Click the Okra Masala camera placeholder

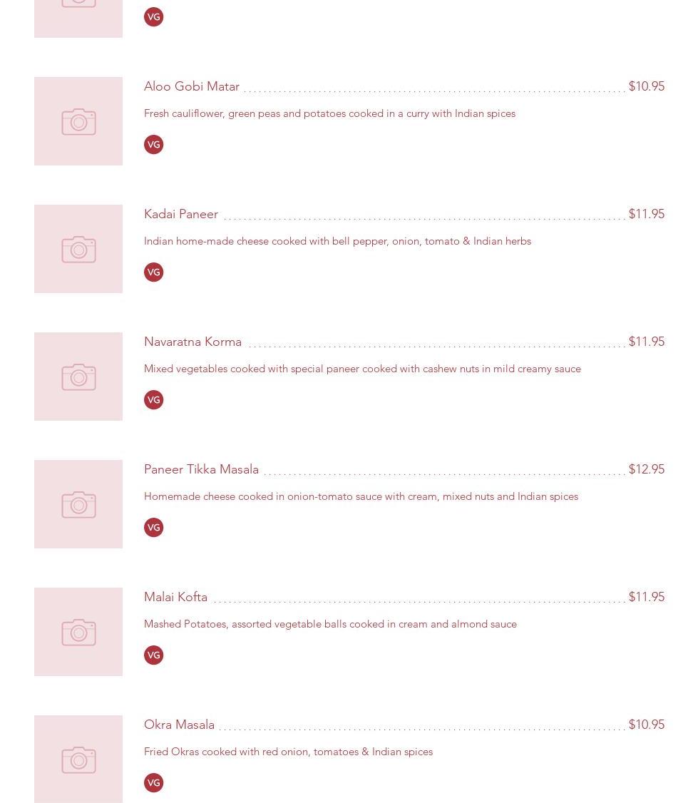pyautogui.click(x=78, y=759)
